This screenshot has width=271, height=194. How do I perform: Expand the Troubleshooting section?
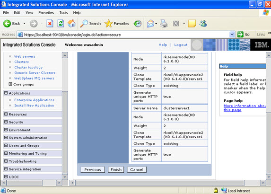(x=6, y=161)
